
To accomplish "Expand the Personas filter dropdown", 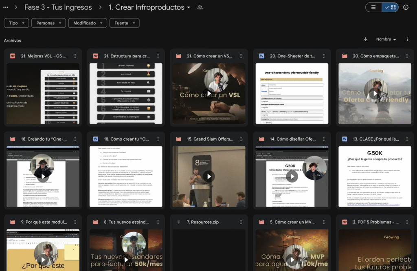I will pos(48,23).
